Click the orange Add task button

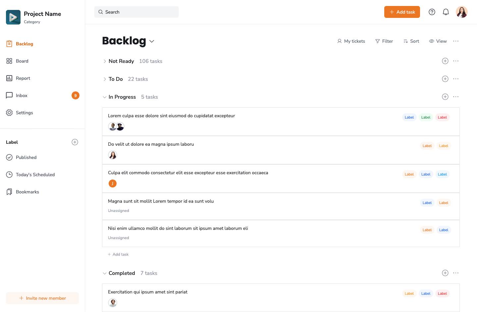[402, 12]
